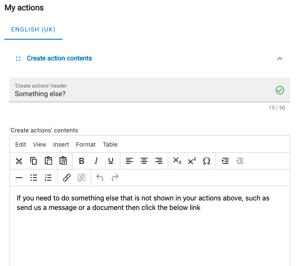298x266 pixels.
Task: Click the Undo arrow
Action: pyautogui.click(x=100, y=178)
